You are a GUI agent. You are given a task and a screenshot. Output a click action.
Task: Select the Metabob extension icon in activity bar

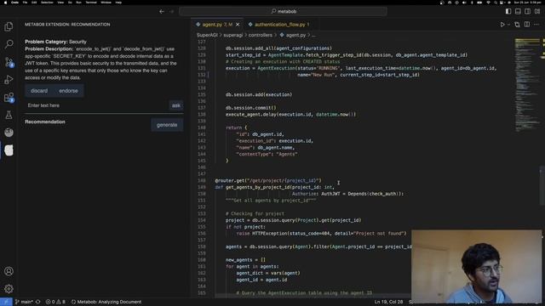(x=9, y=150)
